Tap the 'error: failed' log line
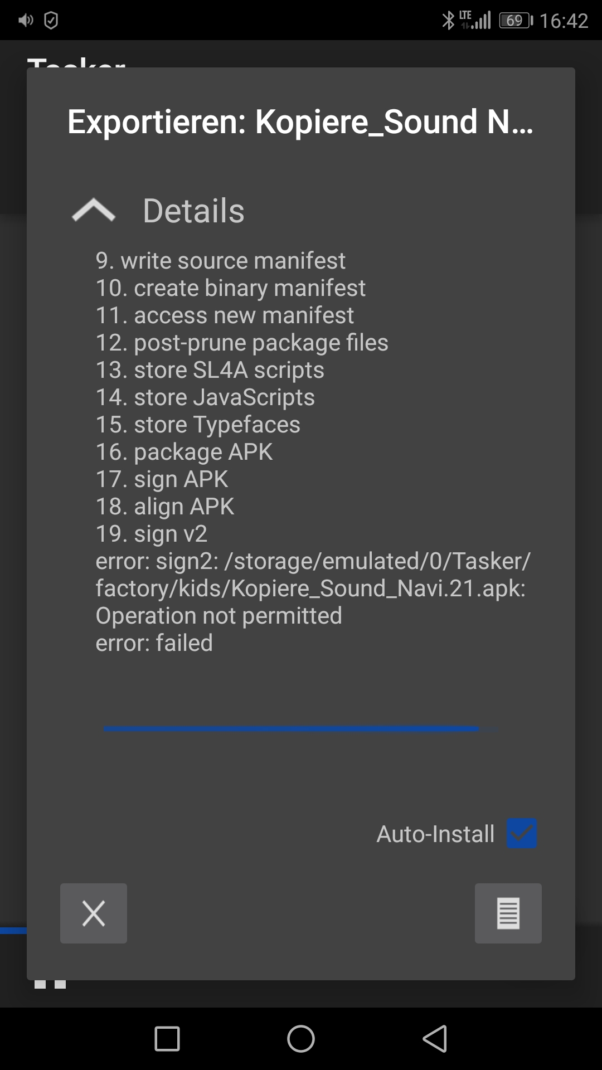The height and width of the screenshot is (1070, 602). click(x=154, y=643)
